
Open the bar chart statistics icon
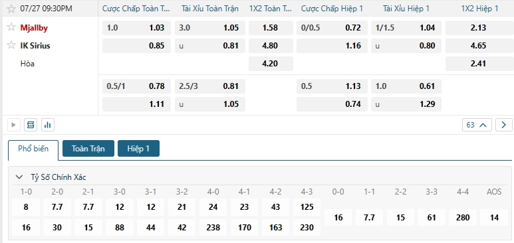pyautogui.click(x=48, y=125)
